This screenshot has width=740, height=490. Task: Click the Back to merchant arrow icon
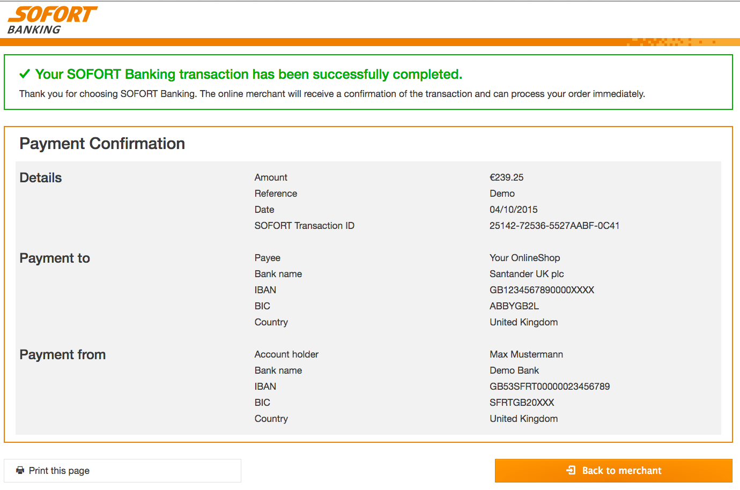tap(571, 470)
